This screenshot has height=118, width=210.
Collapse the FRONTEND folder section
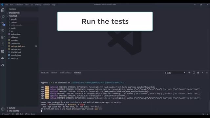22,16
